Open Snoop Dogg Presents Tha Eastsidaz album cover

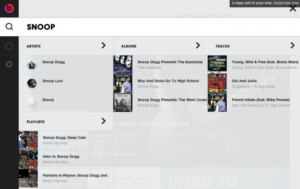(x=123, y=65)
